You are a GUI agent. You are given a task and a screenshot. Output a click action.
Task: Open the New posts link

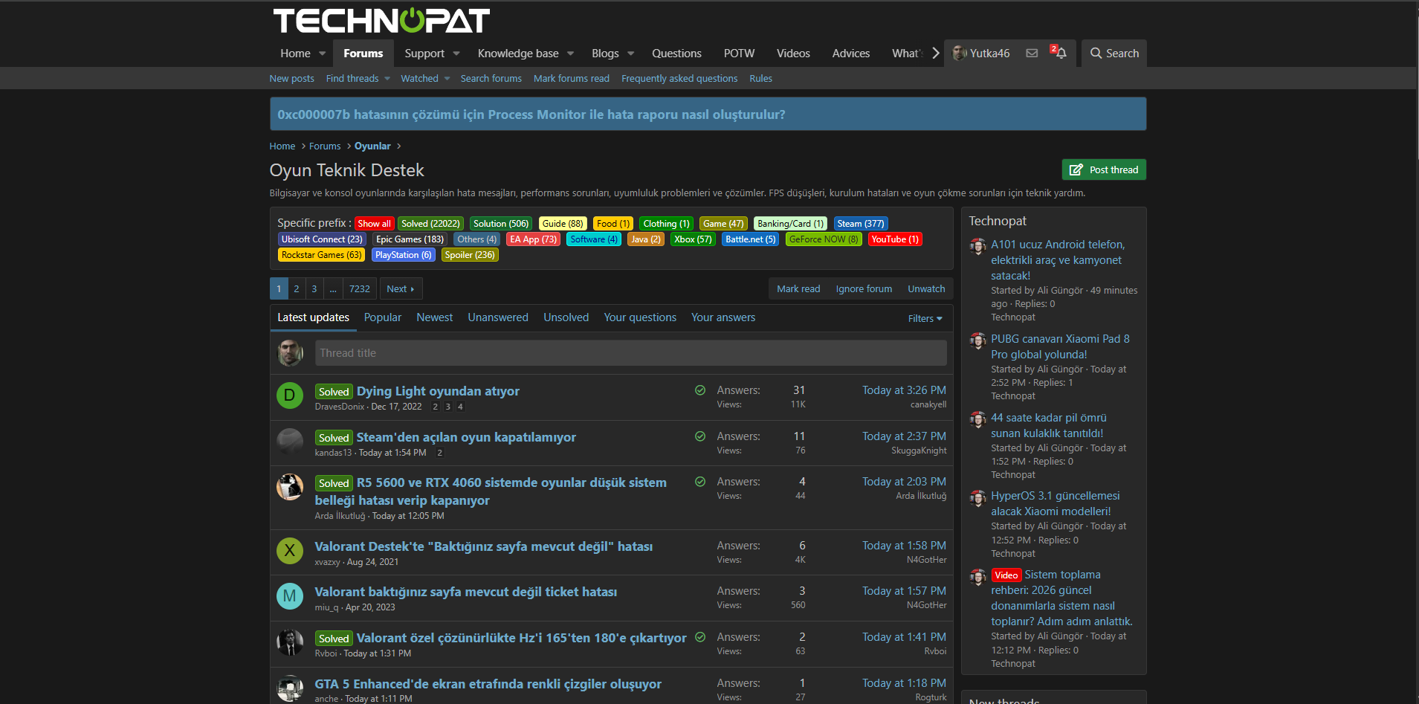(291, 79)
